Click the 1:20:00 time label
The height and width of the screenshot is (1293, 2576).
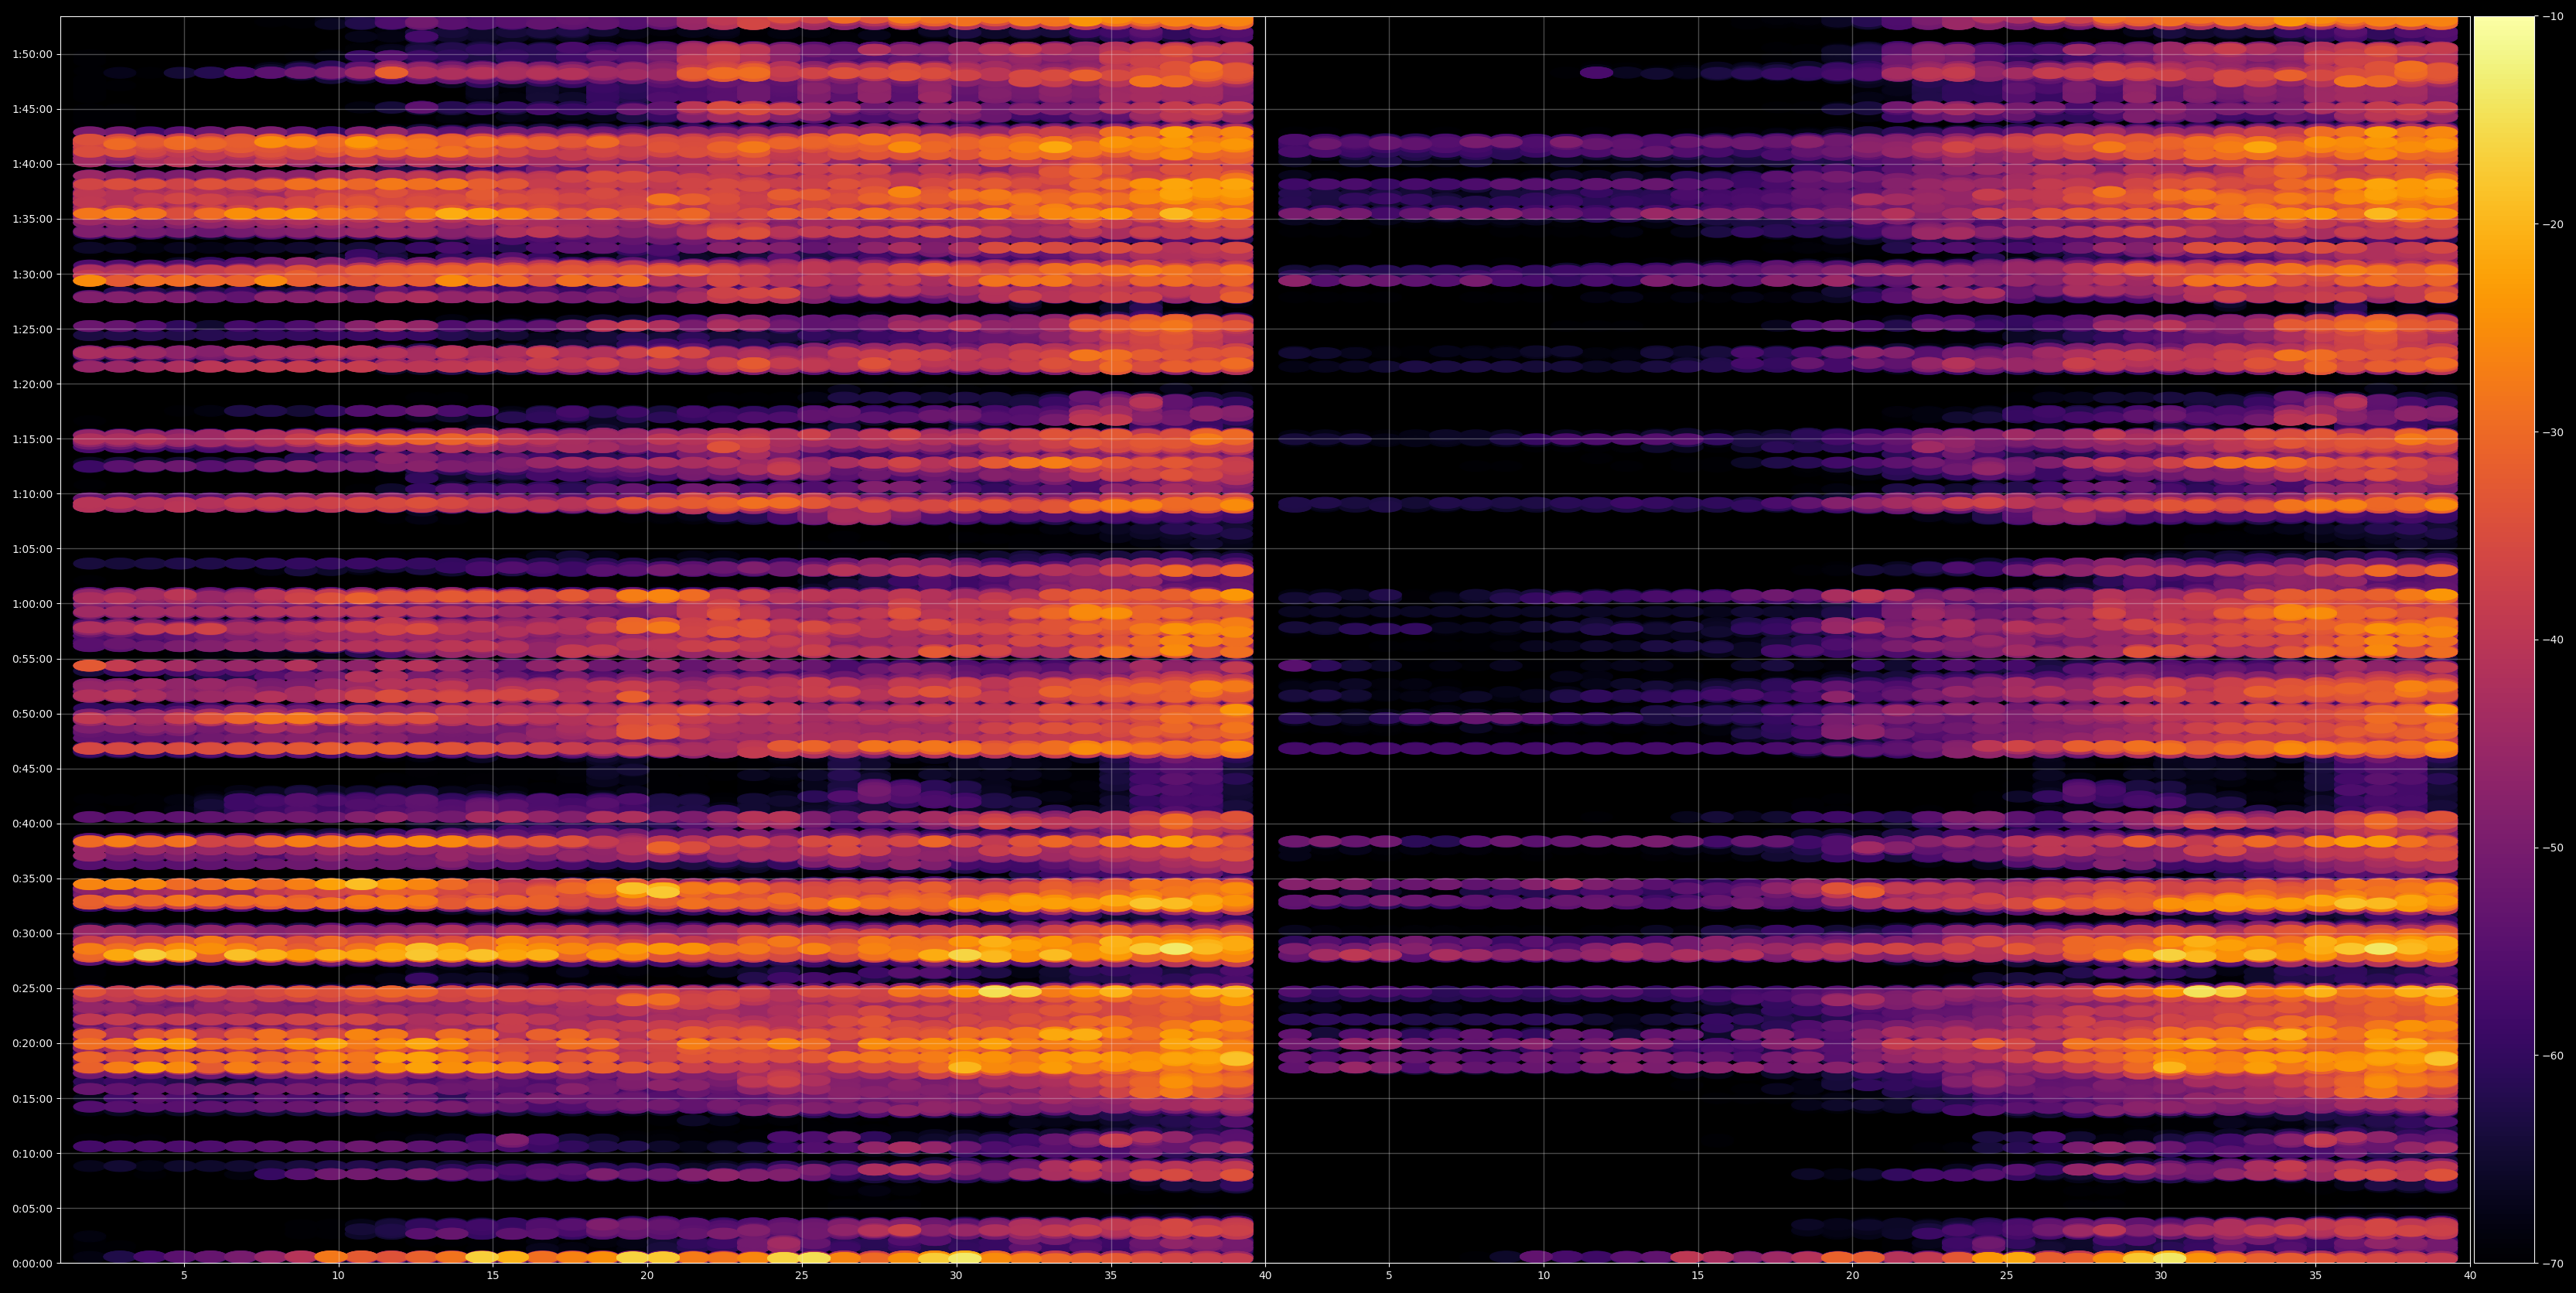click(x=32, y=383)
